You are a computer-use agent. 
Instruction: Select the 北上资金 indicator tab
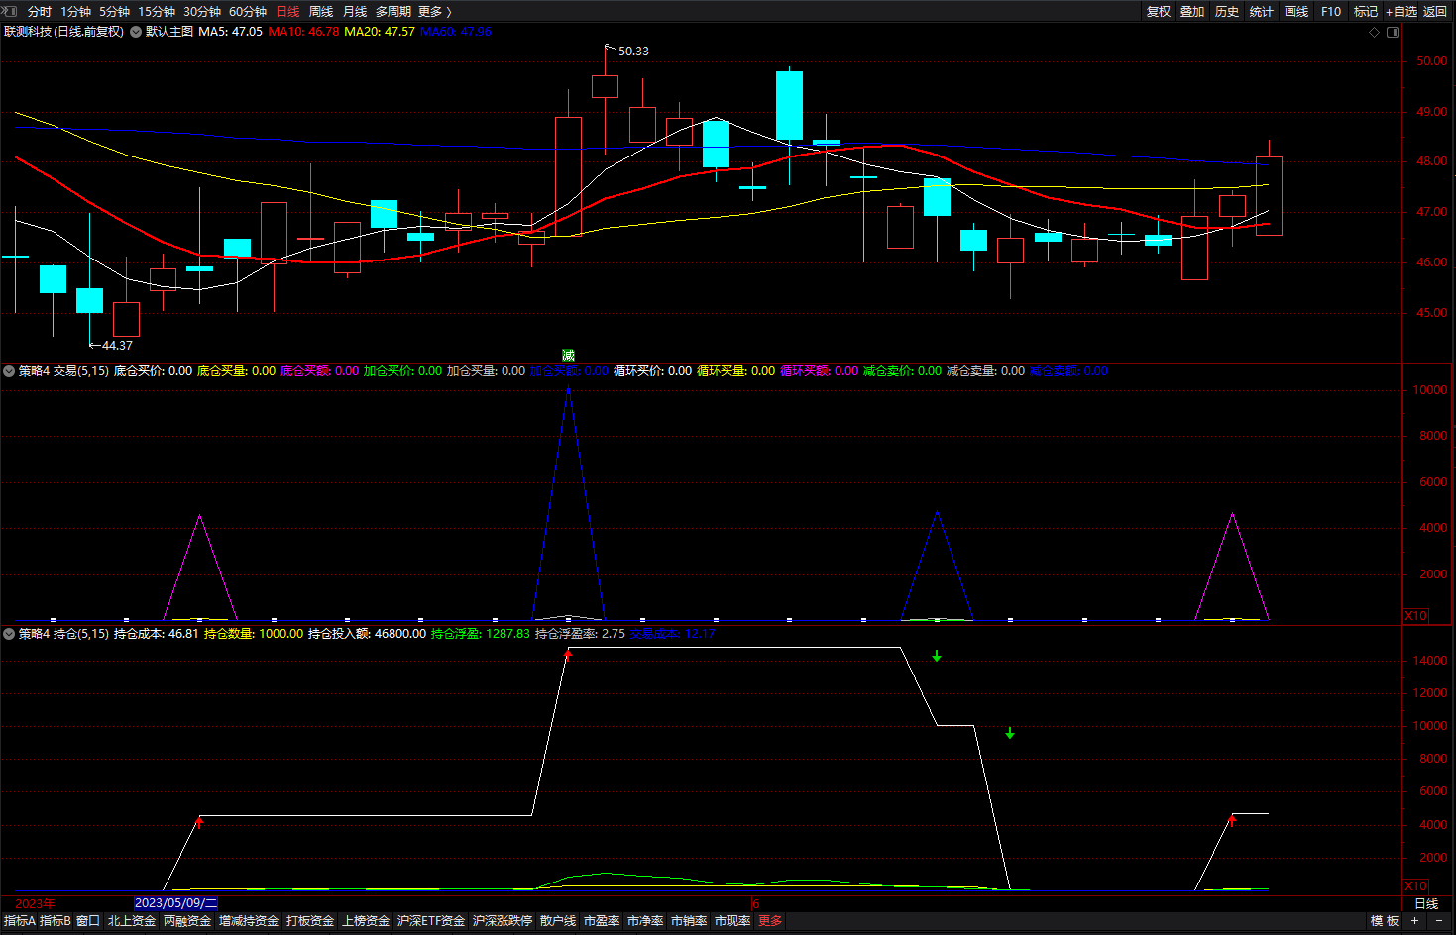click(x=131, y=921)
